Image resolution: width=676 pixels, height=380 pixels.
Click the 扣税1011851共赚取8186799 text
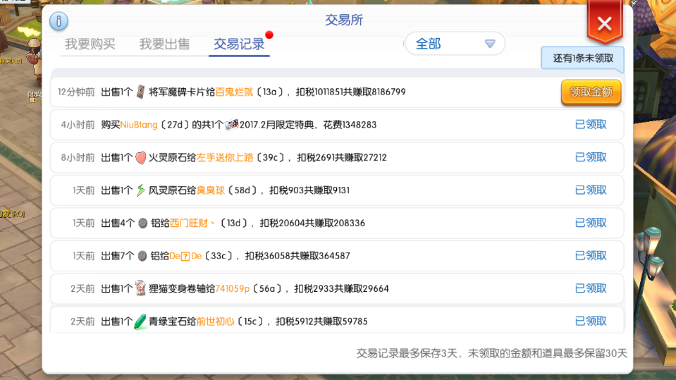click(351, 92)
